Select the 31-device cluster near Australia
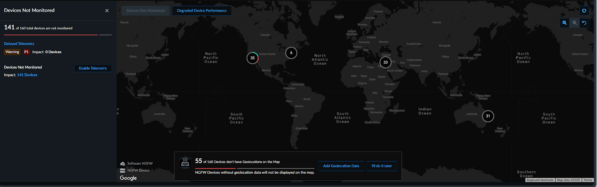Screen dimensions: 597x187 (x=488, y=116)
